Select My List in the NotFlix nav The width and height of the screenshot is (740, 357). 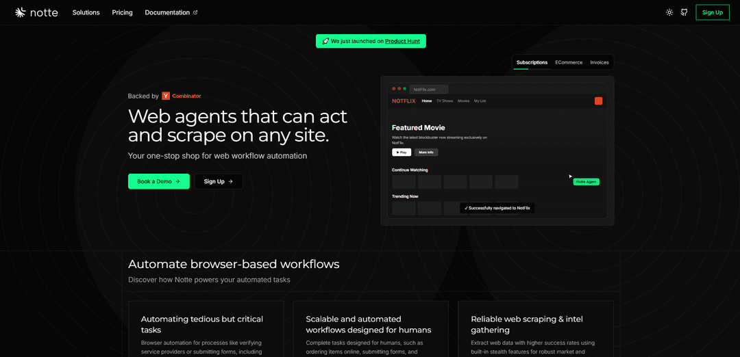[x=480, y=101]
